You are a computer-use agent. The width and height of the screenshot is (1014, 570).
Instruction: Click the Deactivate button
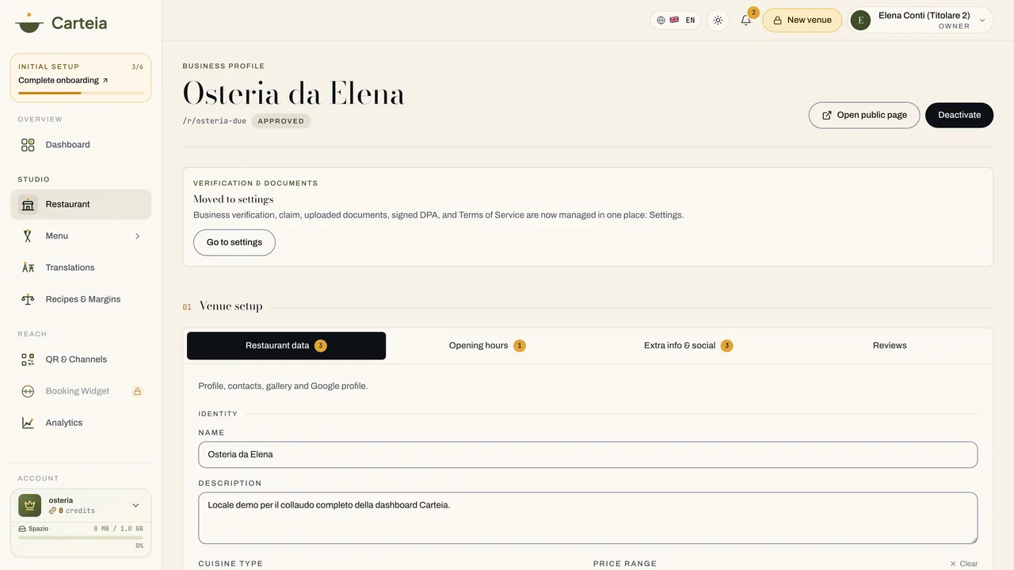click(x=959, y=115)
